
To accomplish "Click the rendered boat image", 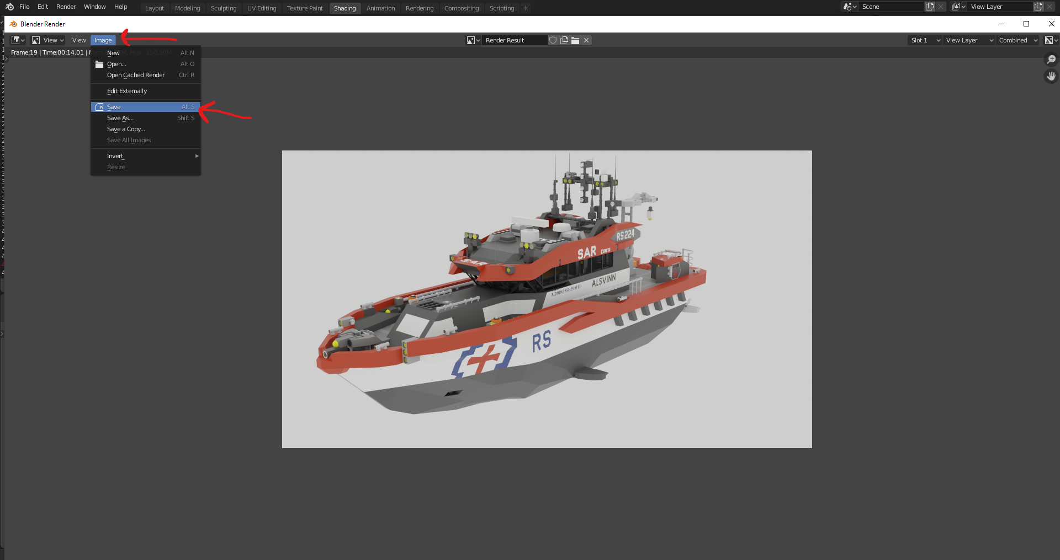I will [547, 299].
